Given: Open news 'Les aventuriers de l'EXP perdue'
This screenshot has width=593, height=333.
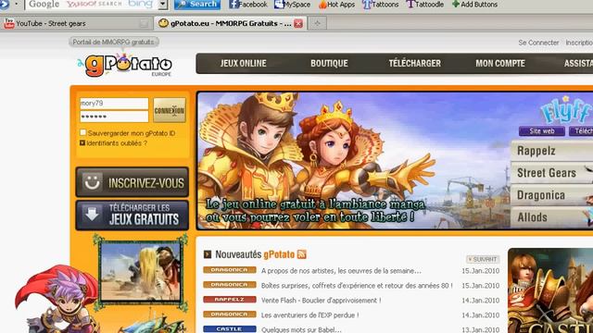Looking at the screenshot, I should click(310, 314).
